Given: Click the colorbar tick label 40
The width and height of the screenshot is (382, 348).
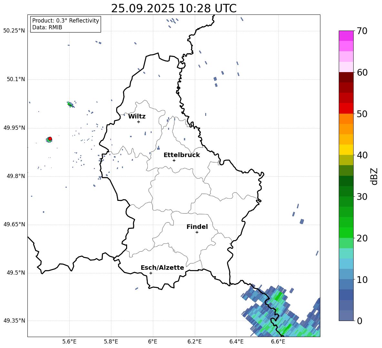Looking at the screenshot, I should pyautogui.click(x=362, y=155).
